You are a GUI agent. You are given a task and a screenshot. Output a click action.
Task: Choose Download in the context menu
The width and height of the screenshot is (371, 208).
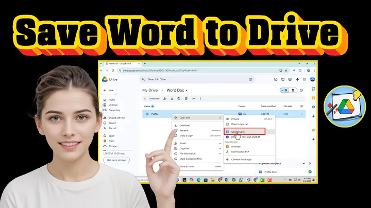click(x=197, y=126)
